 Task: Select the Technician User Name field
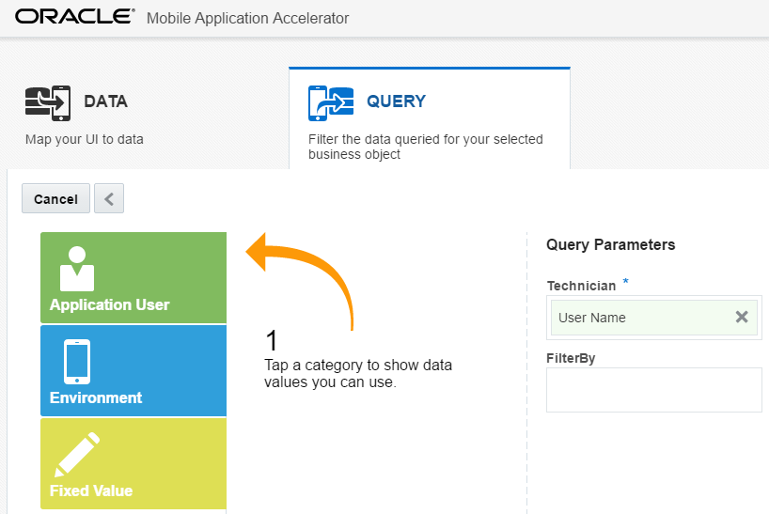tap(639, 318)
